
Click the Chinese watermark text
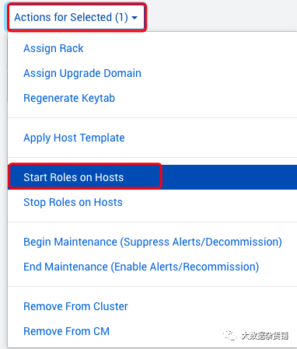[x=265, y=336]
